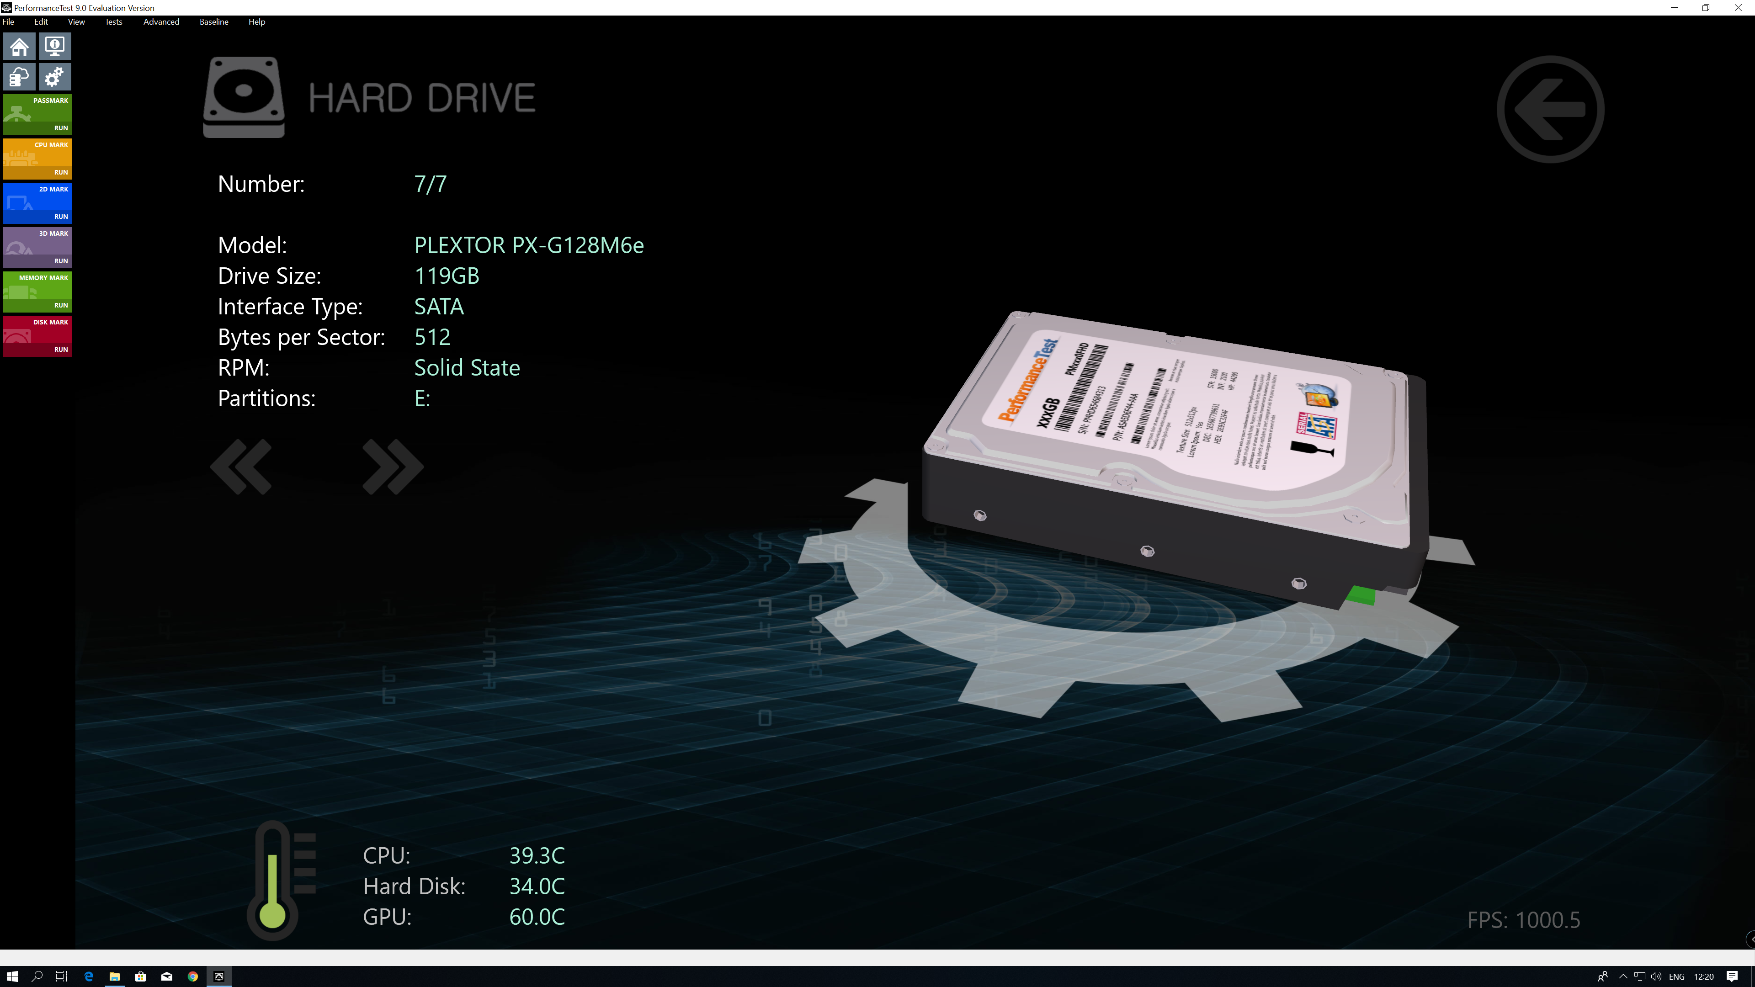Screen dimensions: 1755x987
Task: Click the cloud baseline upload icon
Action: click(x=19, y=77)
